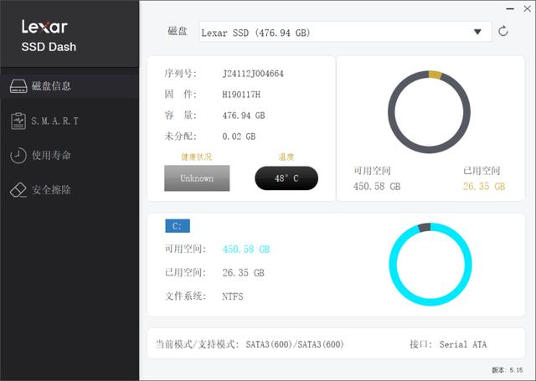The height and width of the screenshot is (381, 536).
Task: Click the yellow 26.35 GB used space value
Action: click(484, 186)
